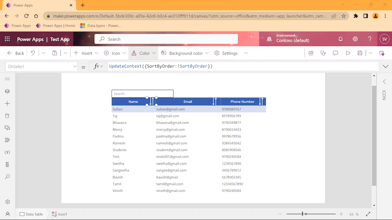Open the more commands ellipsis
392x220 pixels.
(246, 53)
